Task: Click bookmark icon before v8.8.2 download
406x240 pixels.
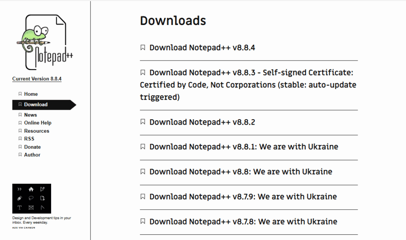Action: [143, 122]
